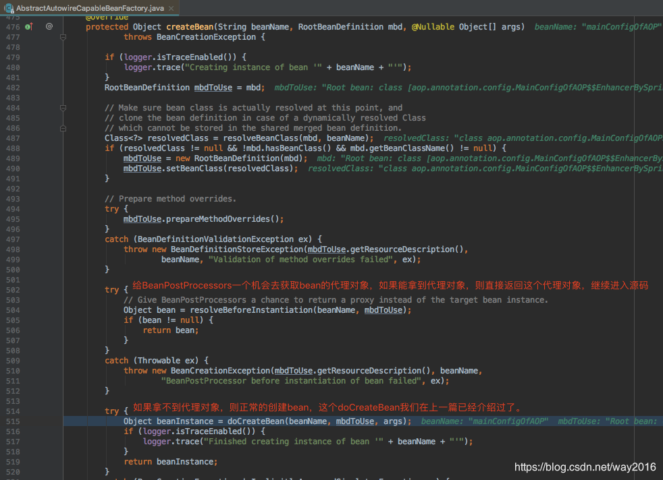Click line number 495 in the gutter

(13, 219)
